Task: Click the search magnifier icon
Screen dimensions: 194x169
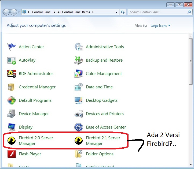Action: [189, 12]
